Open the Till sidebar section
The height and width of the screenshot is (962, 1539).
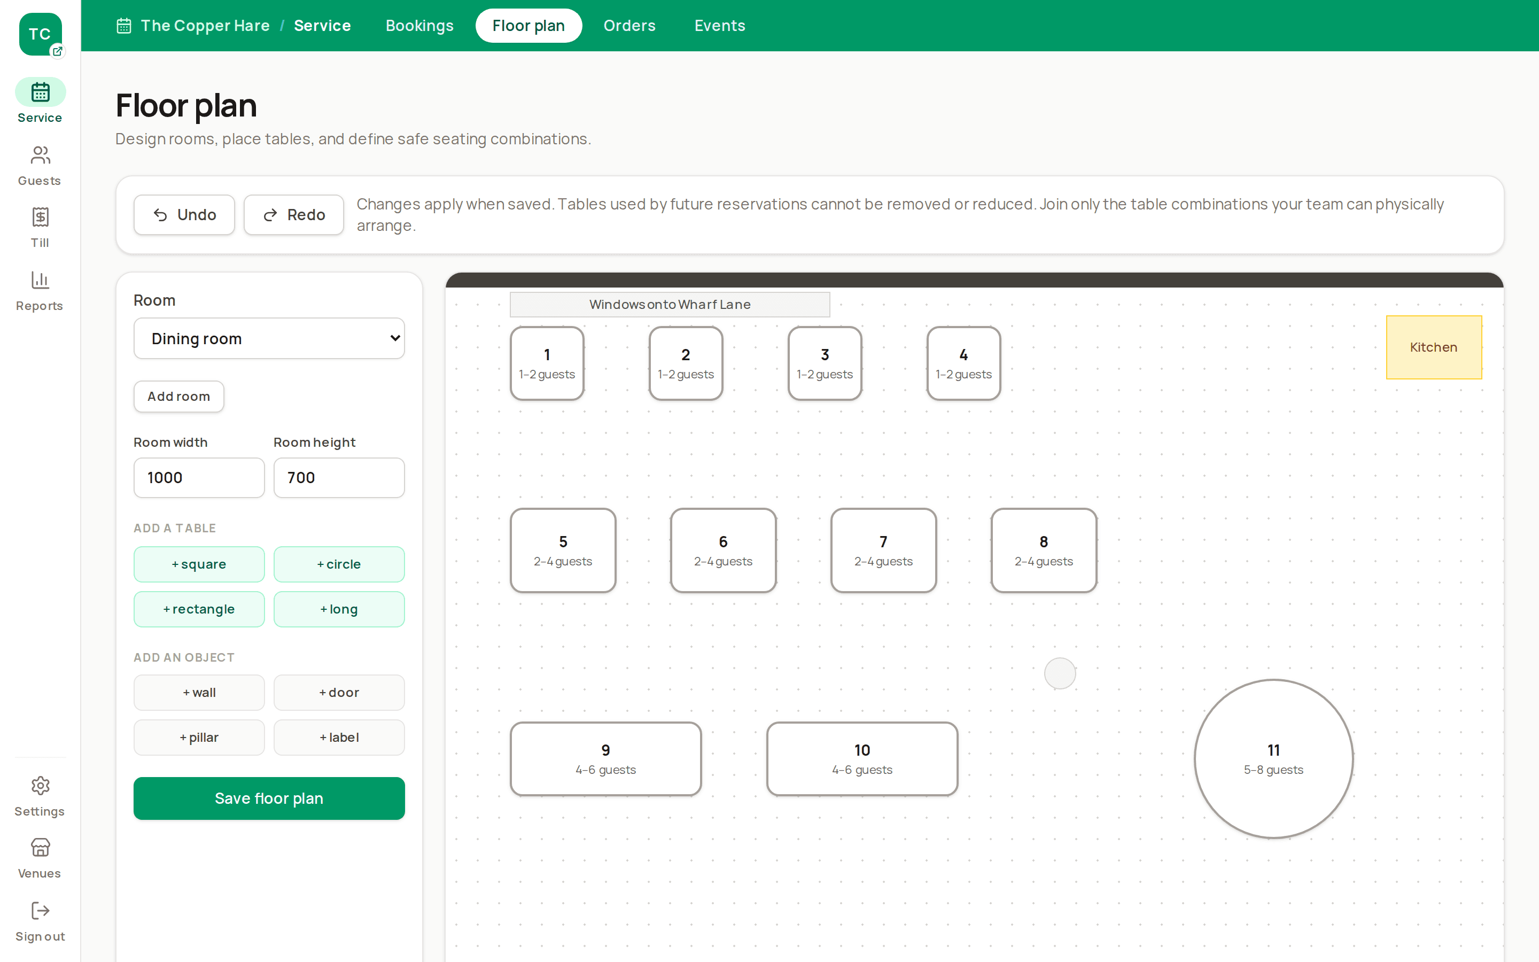pyautogui.click(x=40, y=227)
